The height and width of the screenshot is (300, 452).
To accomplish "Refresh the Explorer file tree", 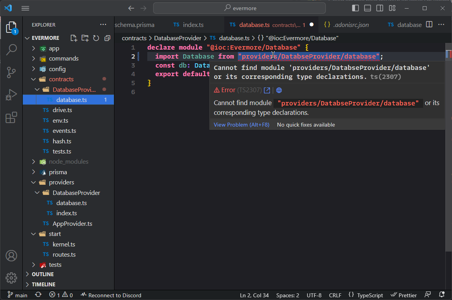I will pos(96,38).
